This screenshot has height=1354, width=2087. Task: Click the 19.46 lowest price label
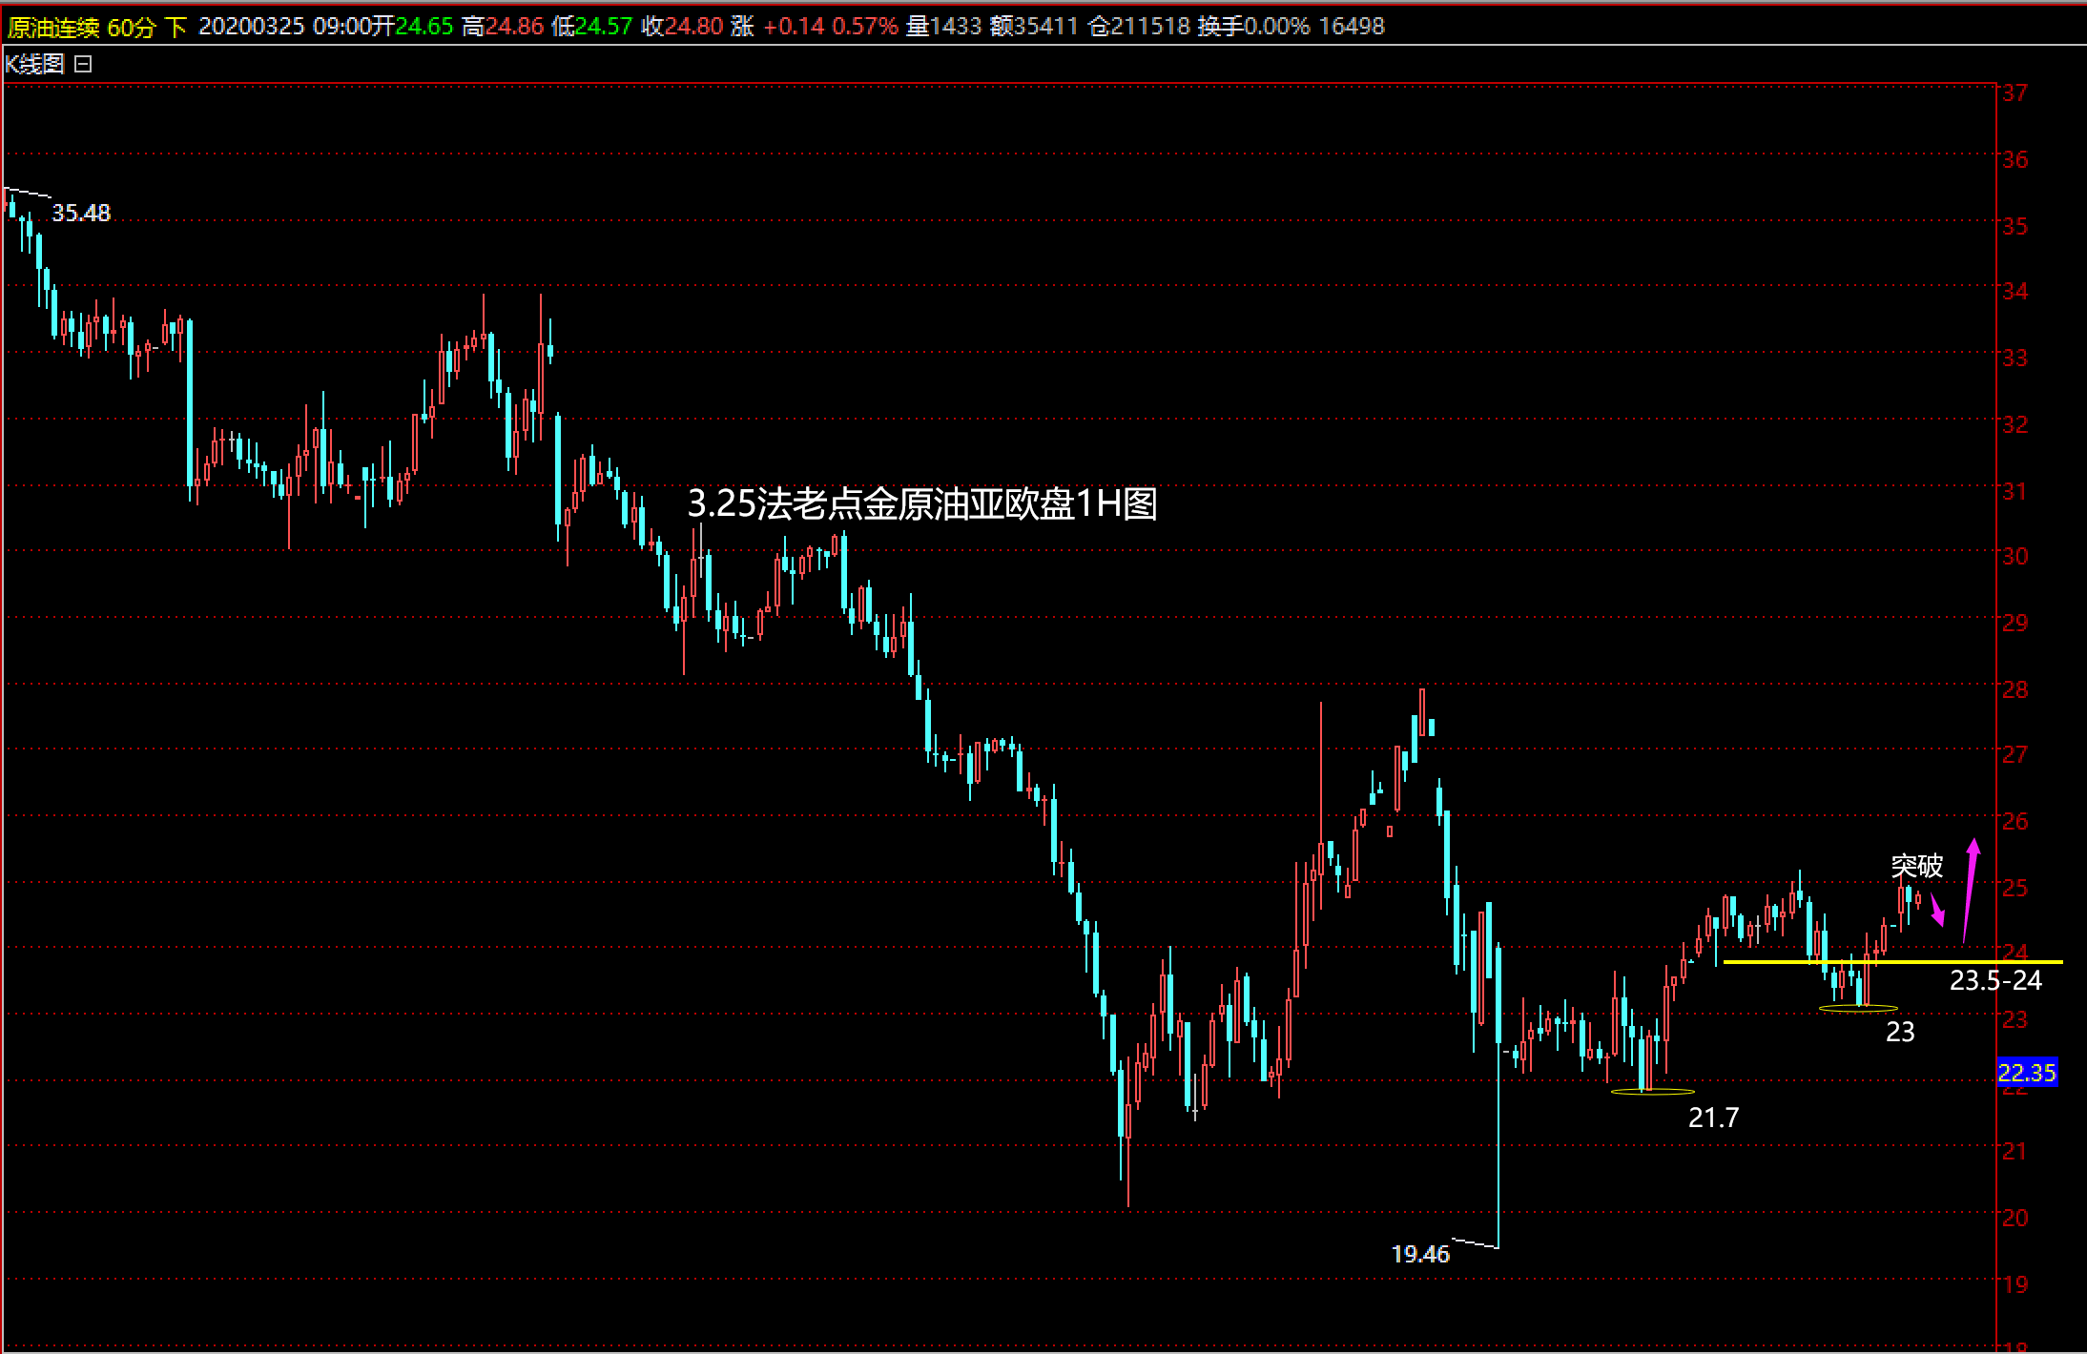pos(1419,1254)
